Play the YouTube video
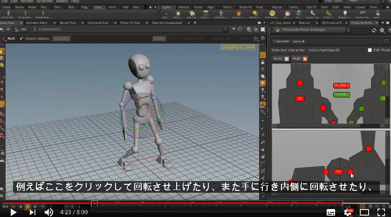Screen dimensions: 391x217 click(13, 212)
